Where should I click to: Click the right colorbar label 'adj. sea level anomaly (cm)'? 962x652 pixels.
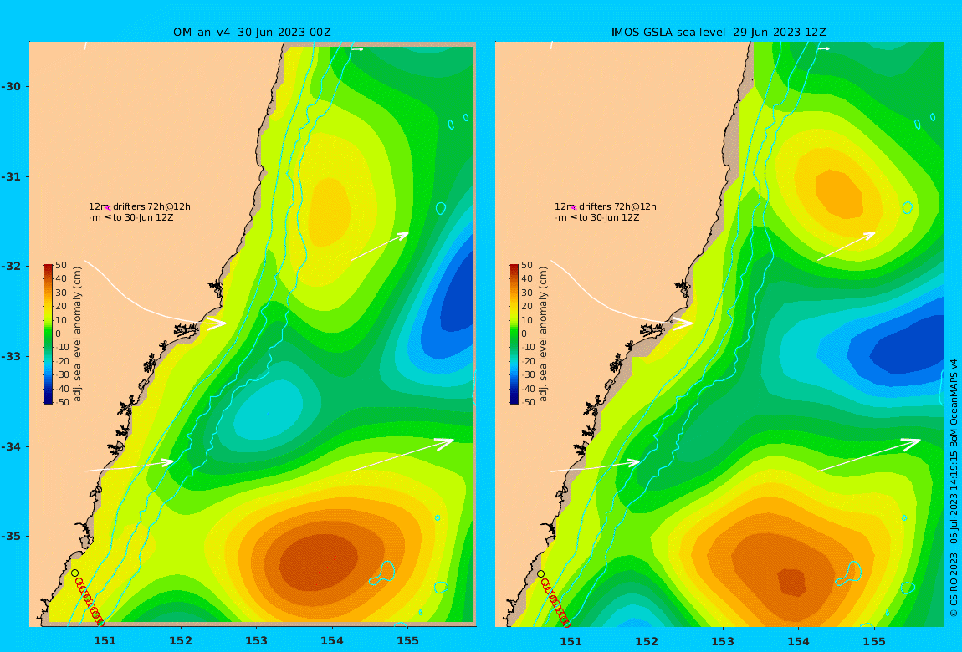(x=542, y=334)
